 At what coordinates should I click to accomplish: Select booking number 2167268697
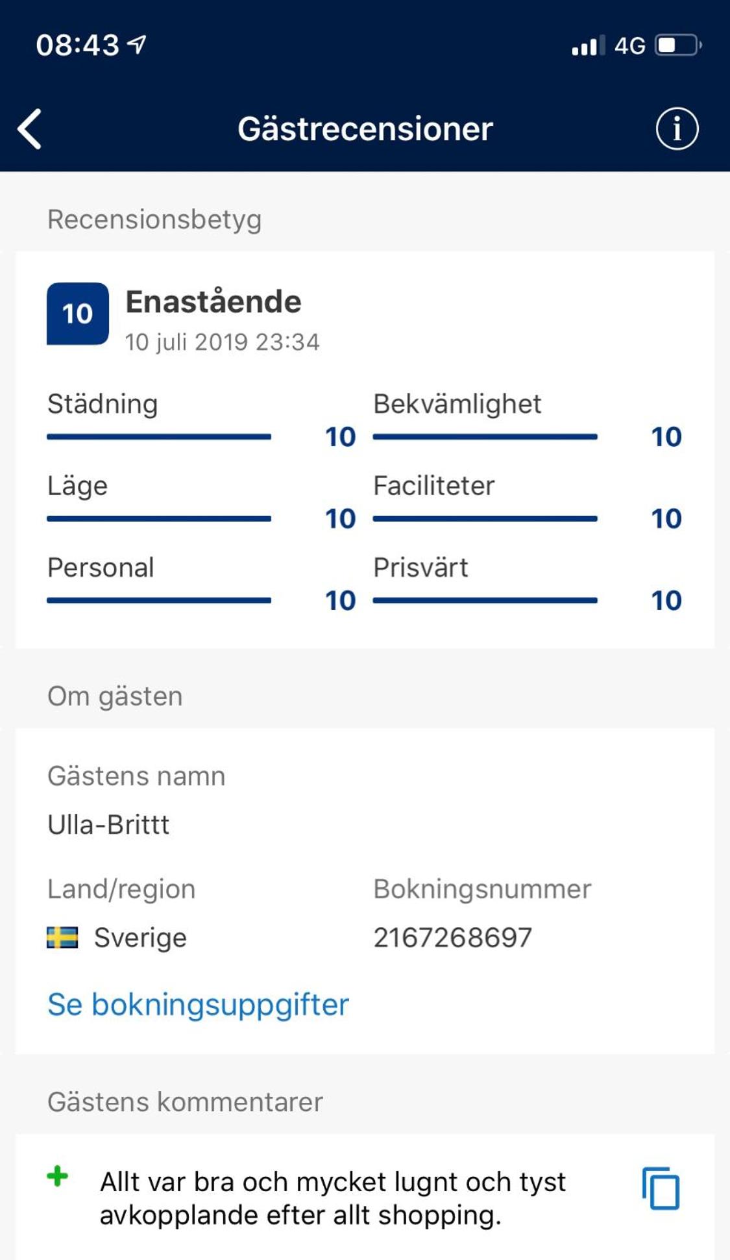[453, 937]
